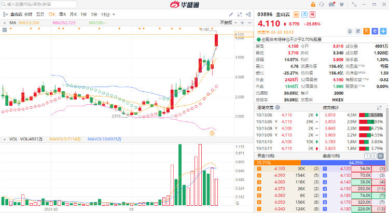Open the help icon beside 逐笔交易
The image size is (389, 213).
[x=277, y=107]
